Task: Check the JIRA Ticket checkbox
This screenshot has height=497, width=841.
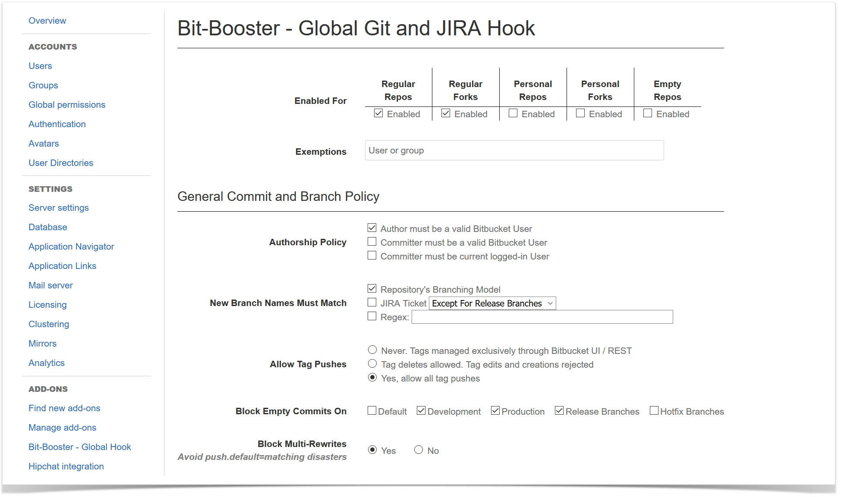Action: click(372, 302)
